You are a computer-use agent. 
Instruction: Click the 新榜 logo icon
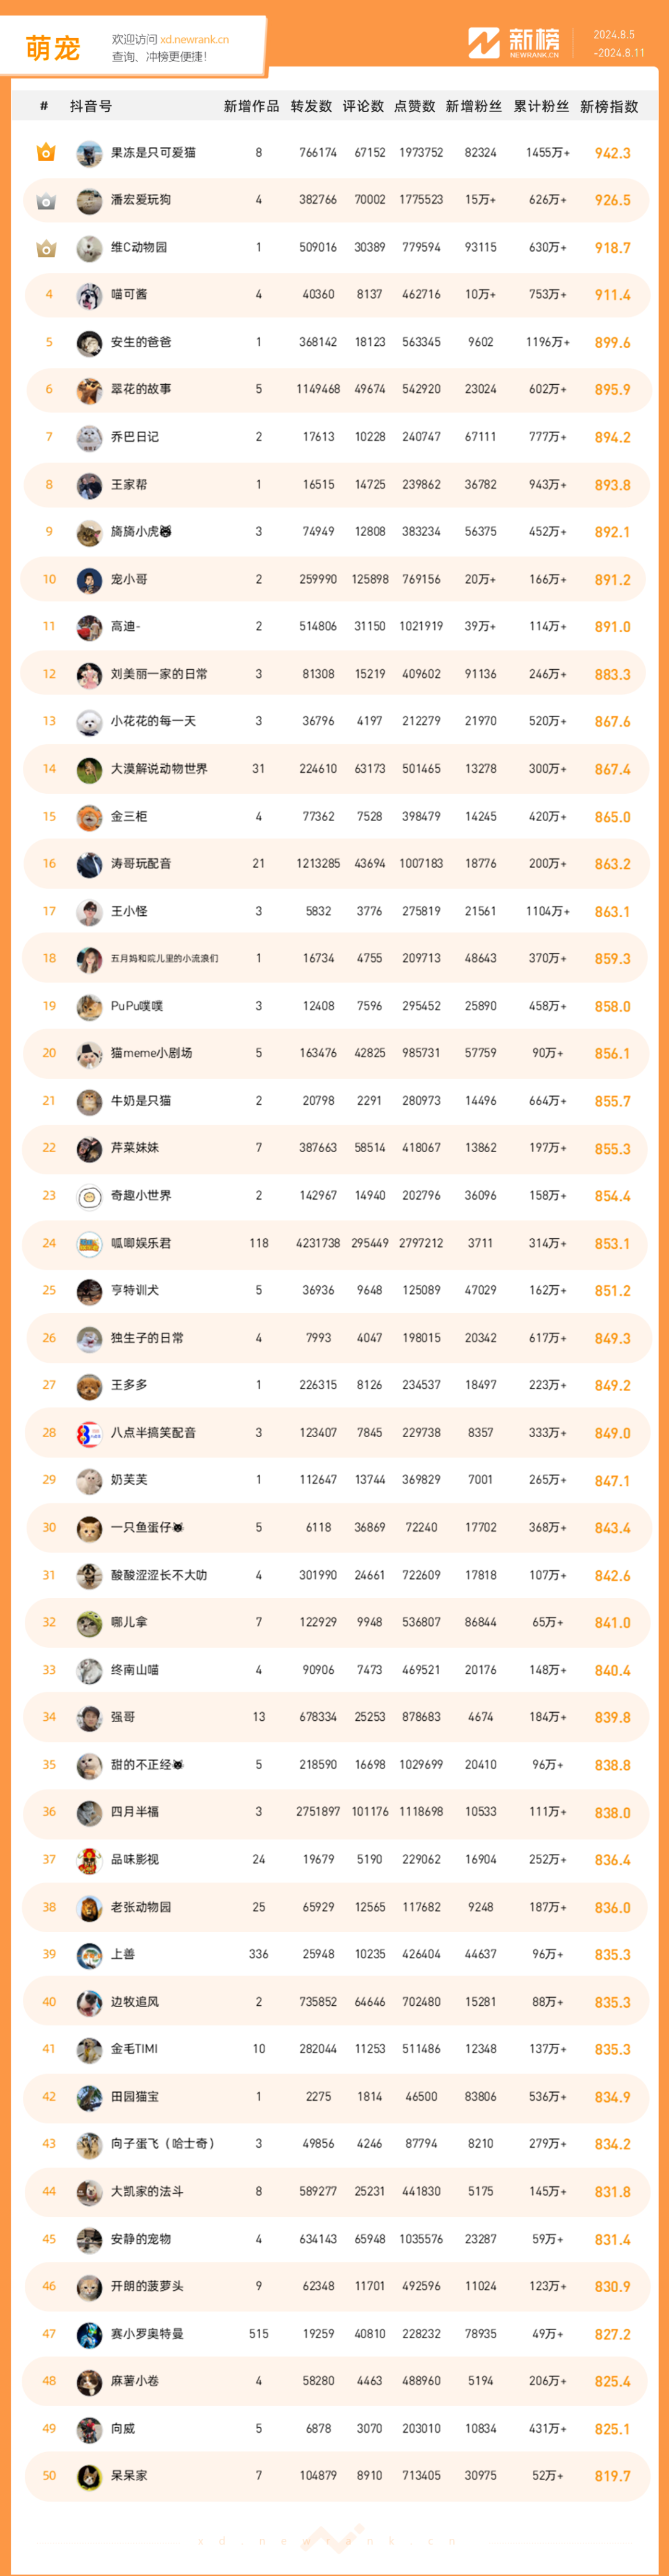pyautogui.click(x=484, y=43)
